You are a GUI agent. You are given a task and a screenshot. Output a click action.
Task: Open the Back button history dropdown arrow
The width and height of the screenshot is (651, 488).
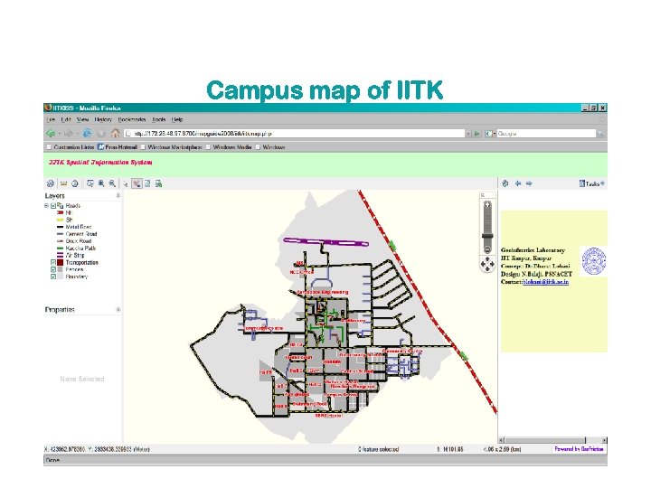(x=59, y=134)
